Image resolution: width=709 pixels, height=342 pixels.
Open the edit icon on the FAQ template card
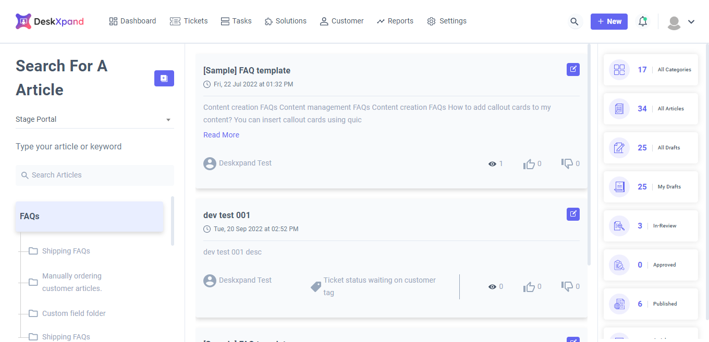[x=573, y=69]
